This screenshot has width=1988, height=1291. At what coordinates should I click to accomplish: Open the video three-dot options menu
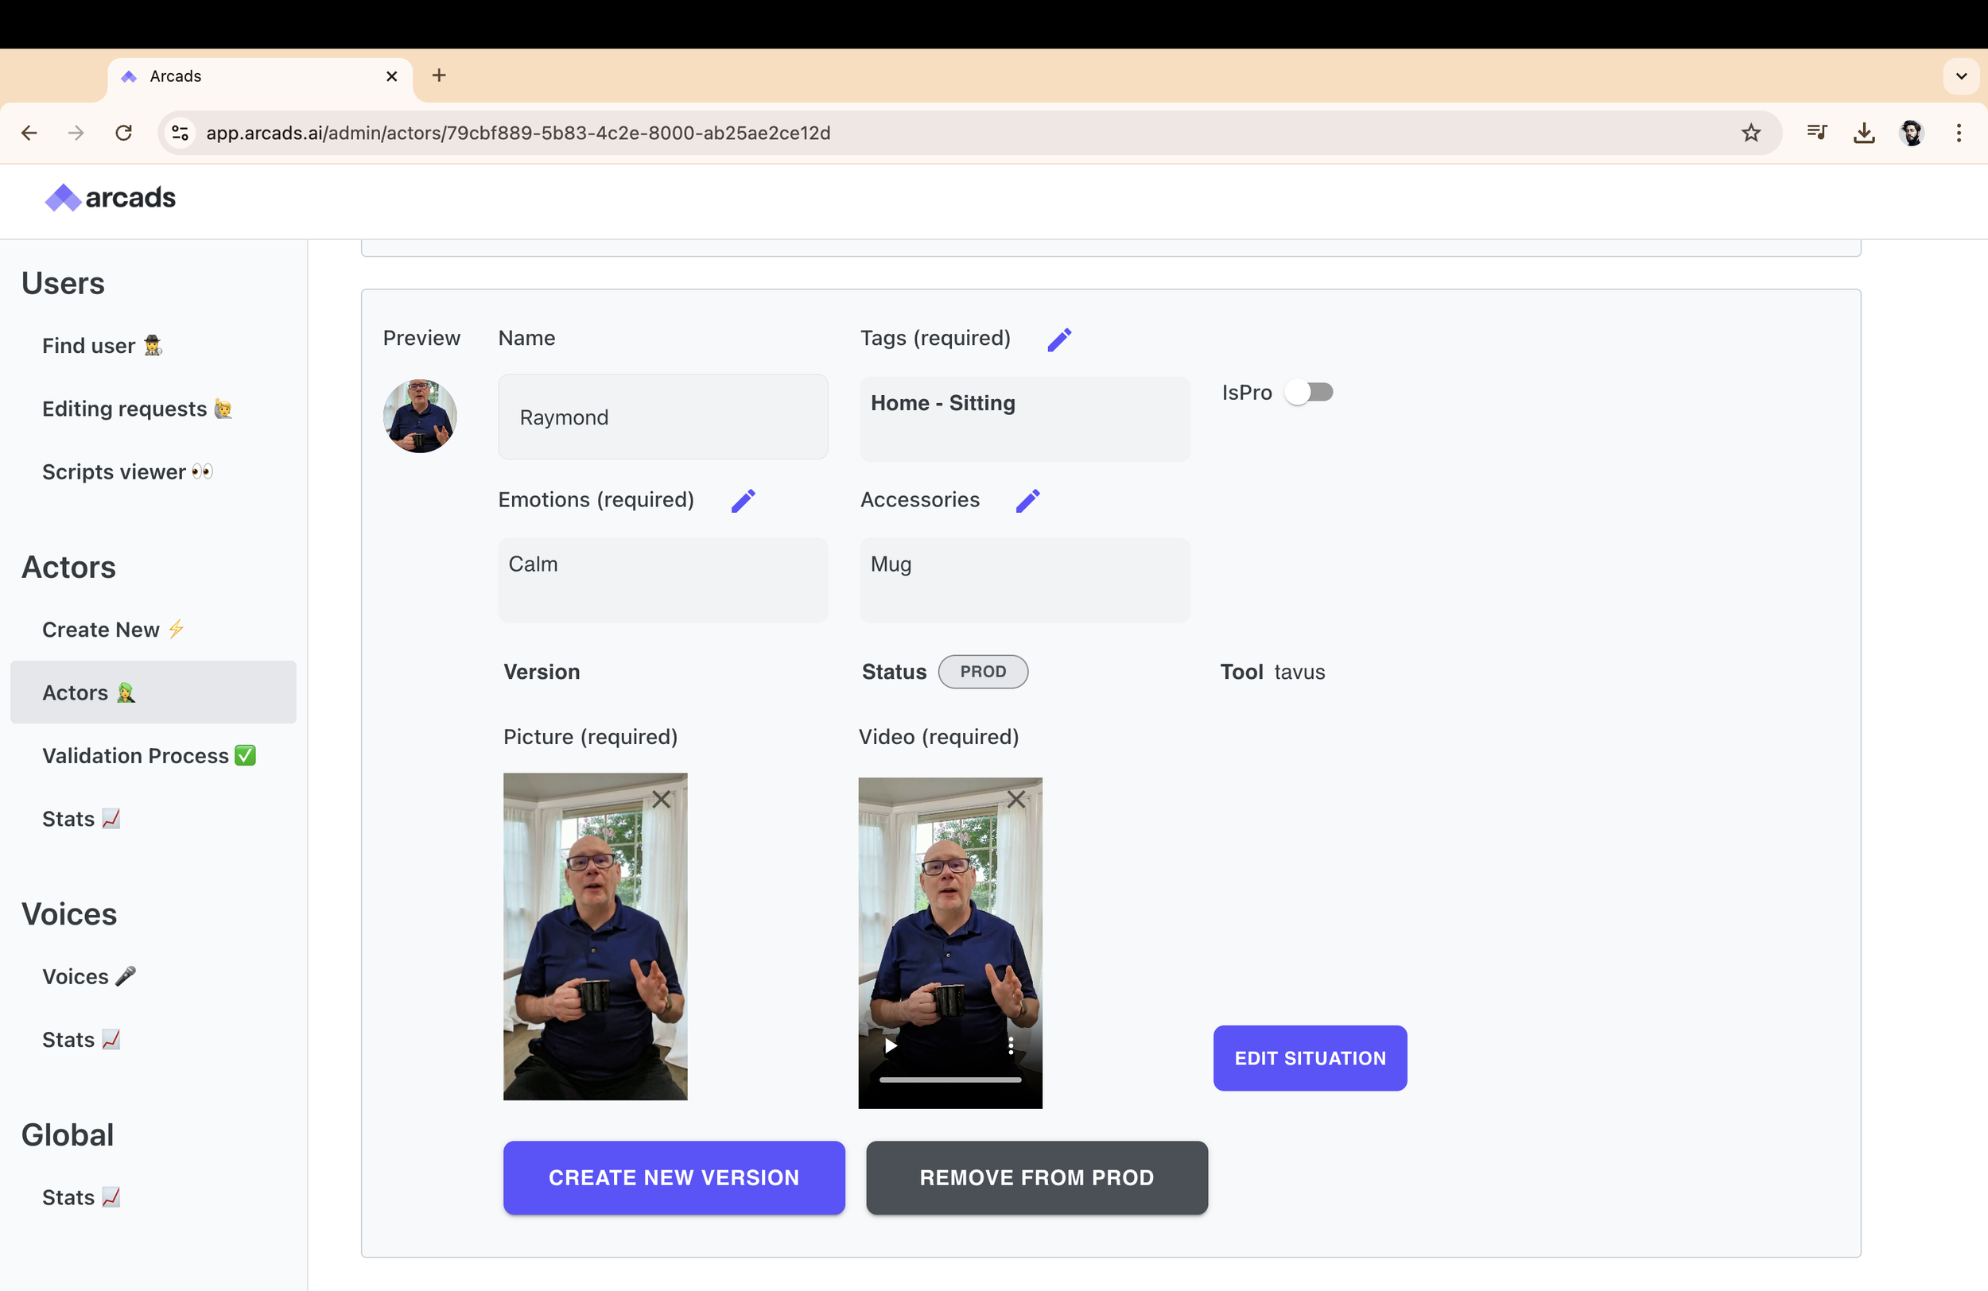1010,1045
